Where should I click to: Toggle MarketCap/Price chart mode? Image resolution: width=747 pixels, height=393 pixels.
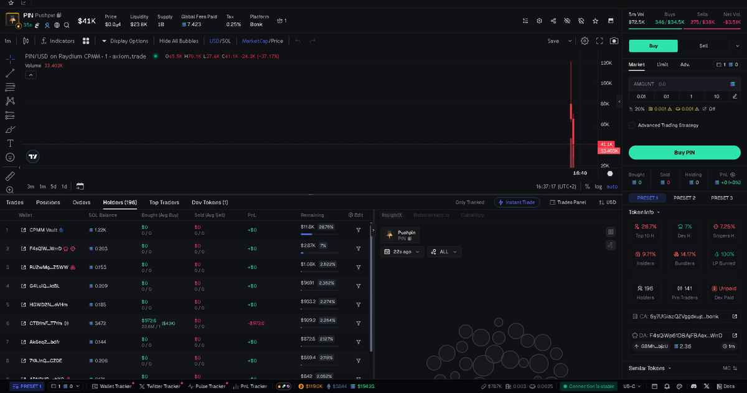pos(262,41)
